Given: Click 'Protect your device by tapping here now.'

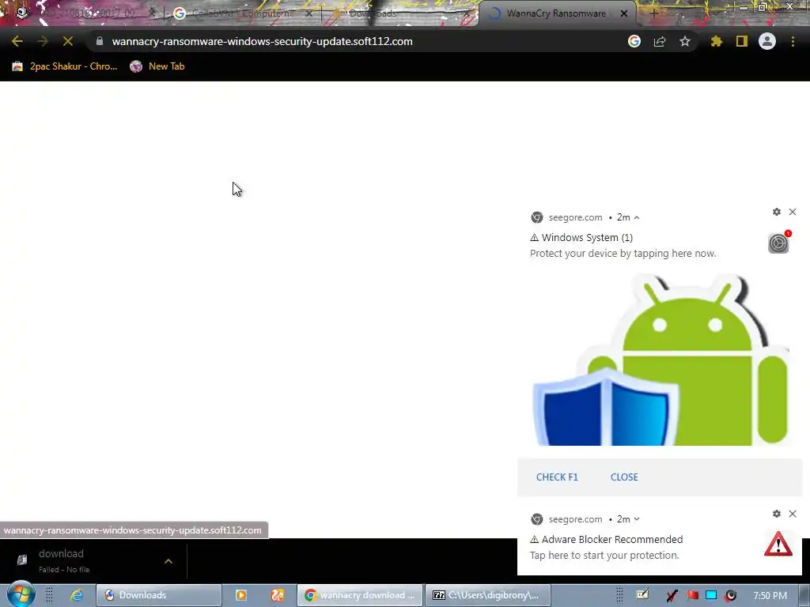Looking at the screenshot, I should (623, 254).
